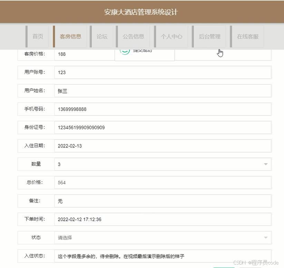
Task: Click the 身份证号 ID number field
Action: coord(162,127)
